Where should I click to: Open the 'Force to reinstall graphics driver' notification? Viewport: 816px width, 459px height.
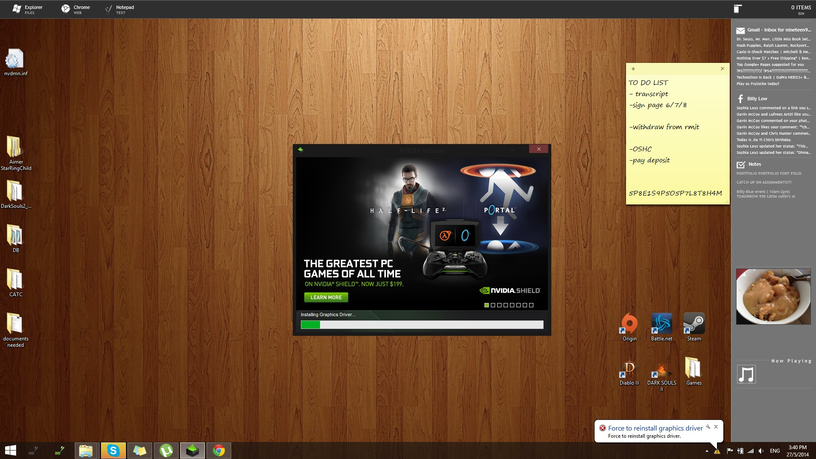655,428
